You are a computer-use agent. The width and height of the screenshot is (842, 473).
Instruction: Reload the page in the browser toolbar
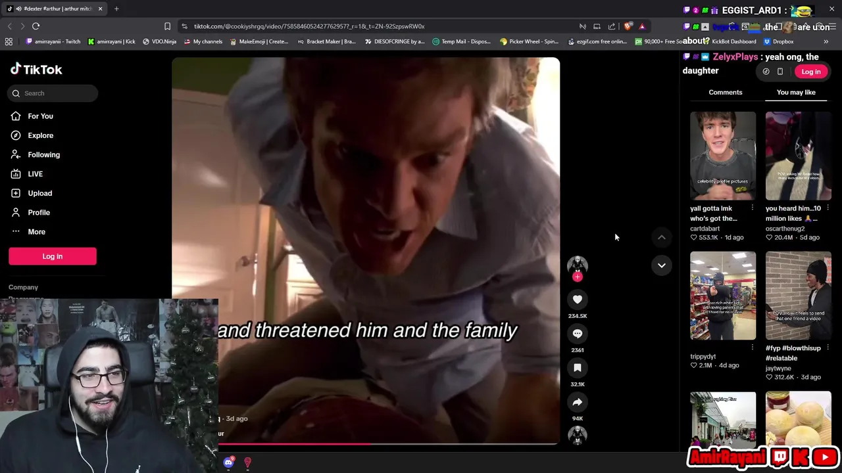pos(36,26)
